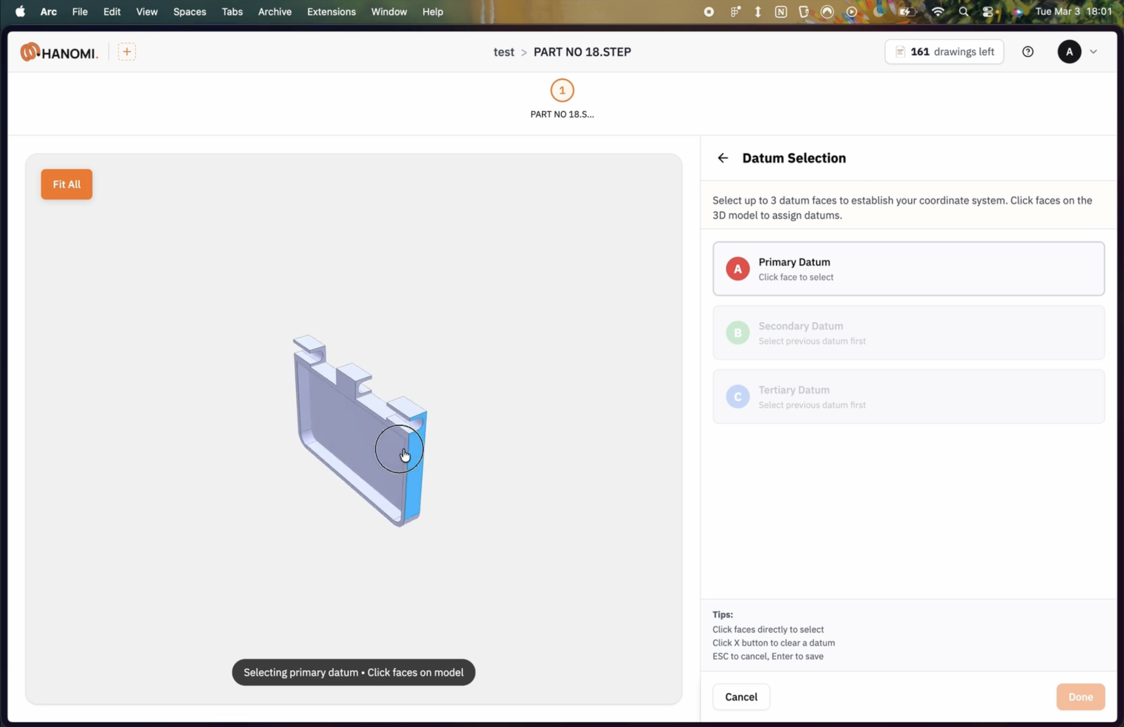1124x727 pixels.
Task: Go back using the Datum Selection arrow
Action: [x=722, y=158]
